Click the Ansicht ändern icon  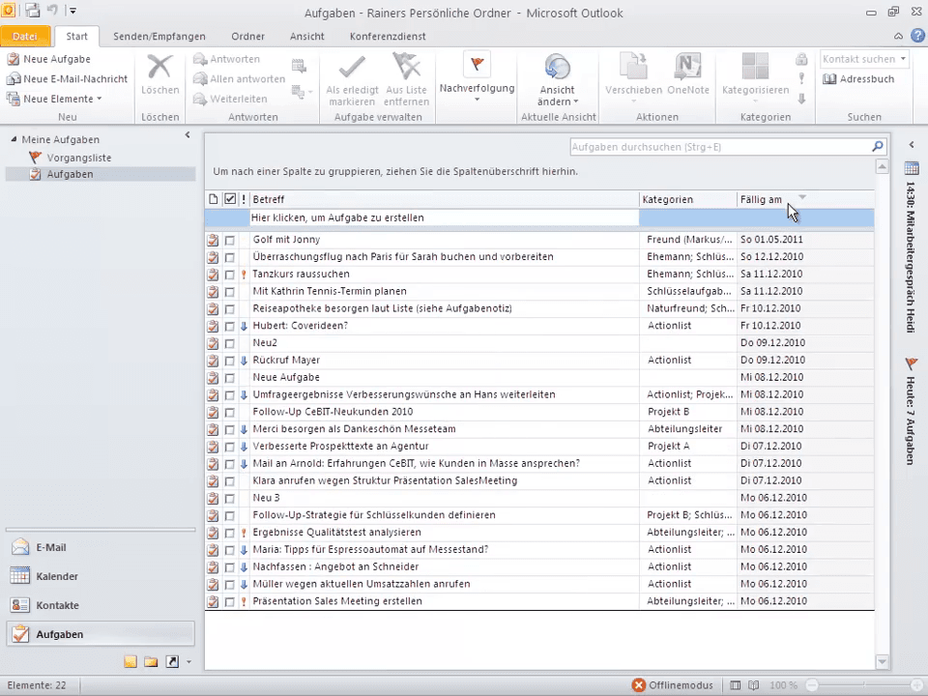pos(558,67)
